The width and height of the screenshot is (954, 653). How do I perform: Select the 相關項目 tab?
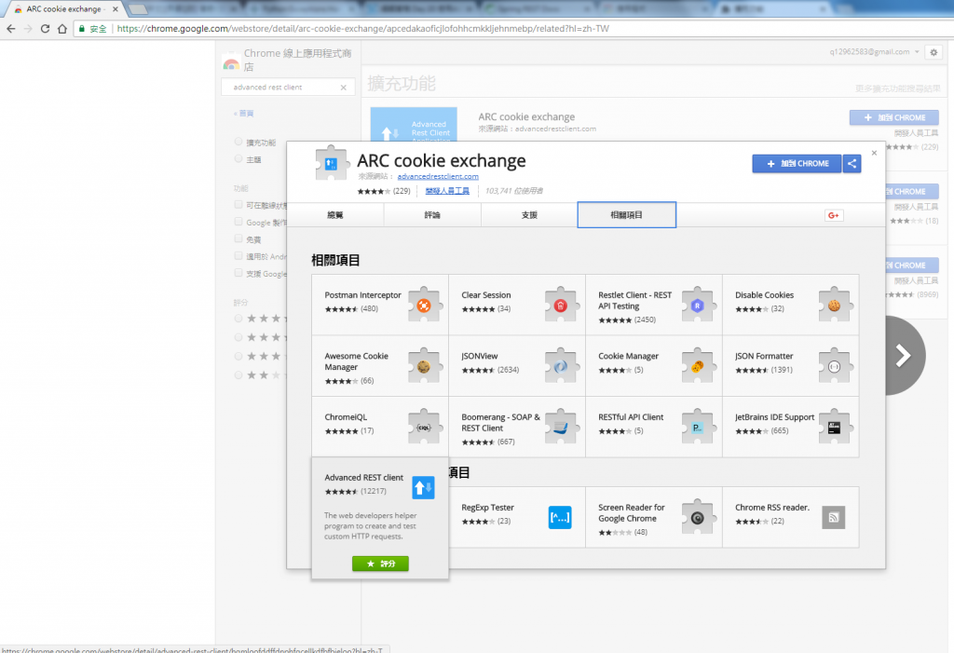point(627,215)
